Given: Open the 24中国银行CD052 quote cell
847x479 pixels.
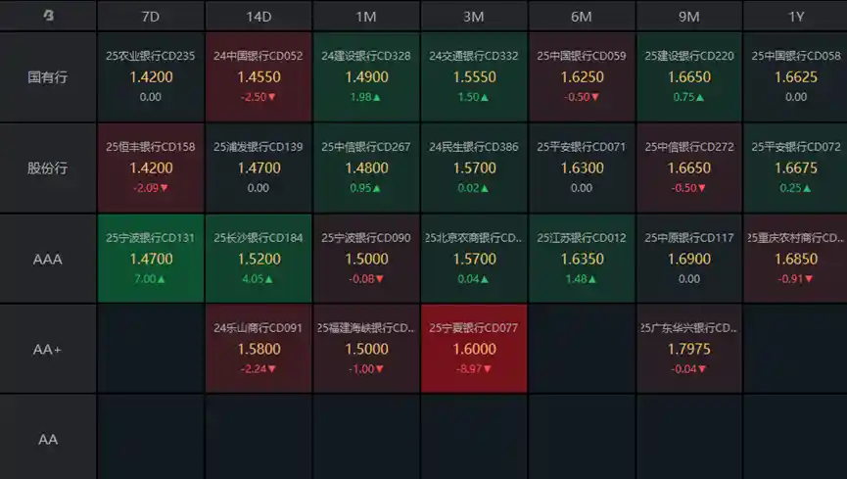Looking at the screenshot, I should (x=259, y=76).
